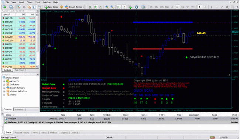Open the Profiles toolbar icon

(x=11, y=7)
